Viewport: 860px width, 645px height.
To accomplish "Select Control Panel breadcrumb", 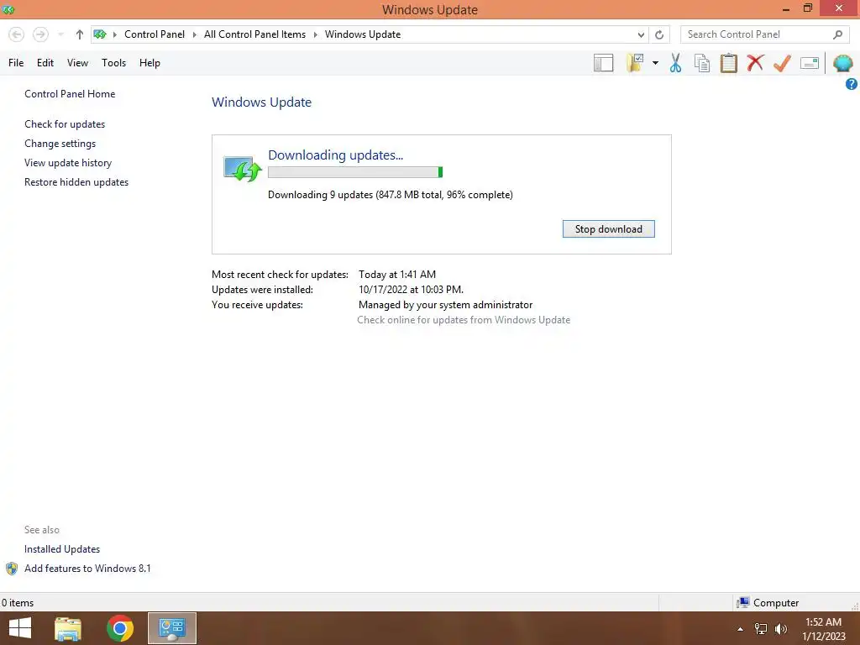I will (x=155, y=34).
